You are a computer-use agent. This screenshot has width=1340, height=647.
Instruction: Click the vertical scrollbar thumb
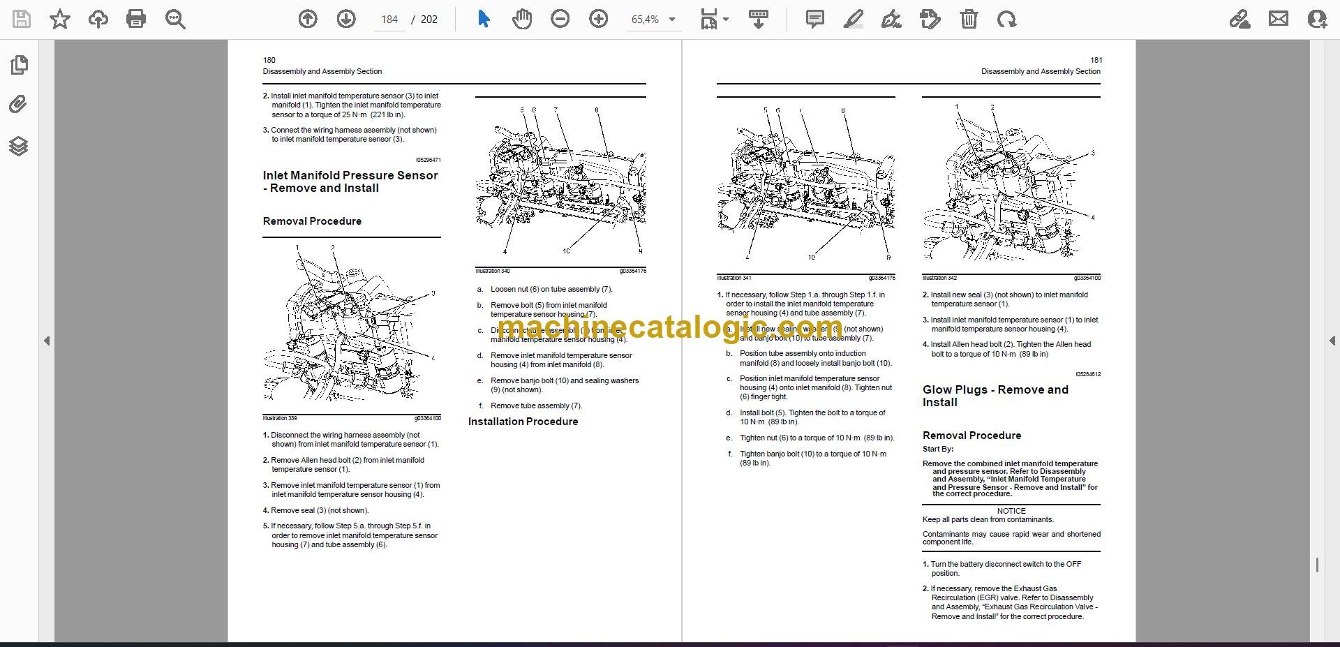1317,565
